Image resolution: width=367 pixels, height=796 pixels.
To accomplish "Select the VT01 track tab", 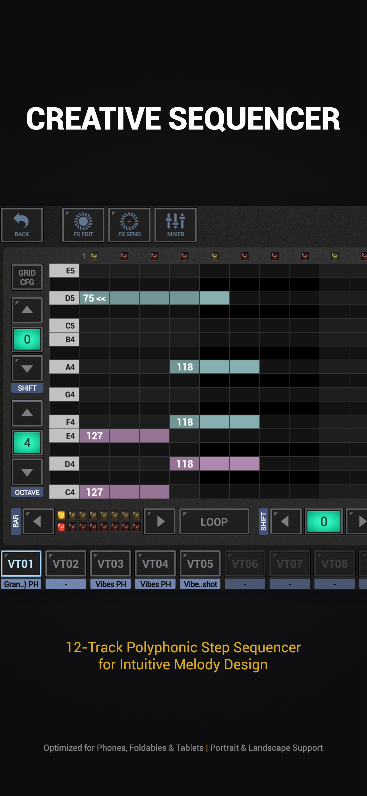I will pyautogui.click(x=21, y=563).
